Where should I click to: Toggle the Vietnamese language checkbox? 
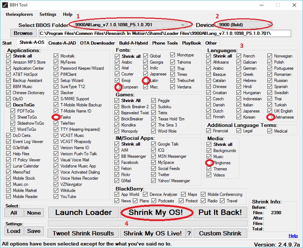click(x=270, y=117)
